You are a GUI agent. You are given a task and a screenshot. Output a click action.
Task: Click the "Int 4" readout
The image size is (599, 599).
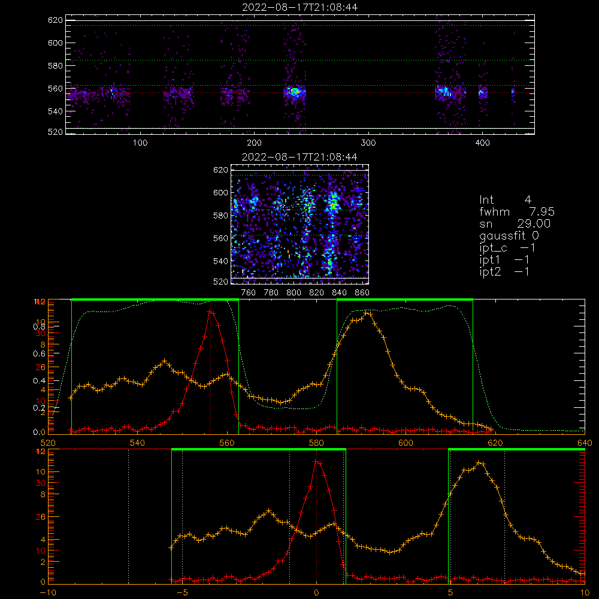[505, 200]
